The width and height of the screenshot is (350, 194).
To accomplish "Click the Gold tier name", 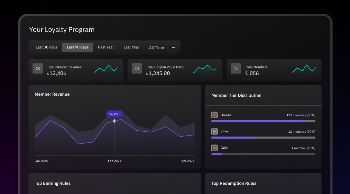I will click(224, 148).
